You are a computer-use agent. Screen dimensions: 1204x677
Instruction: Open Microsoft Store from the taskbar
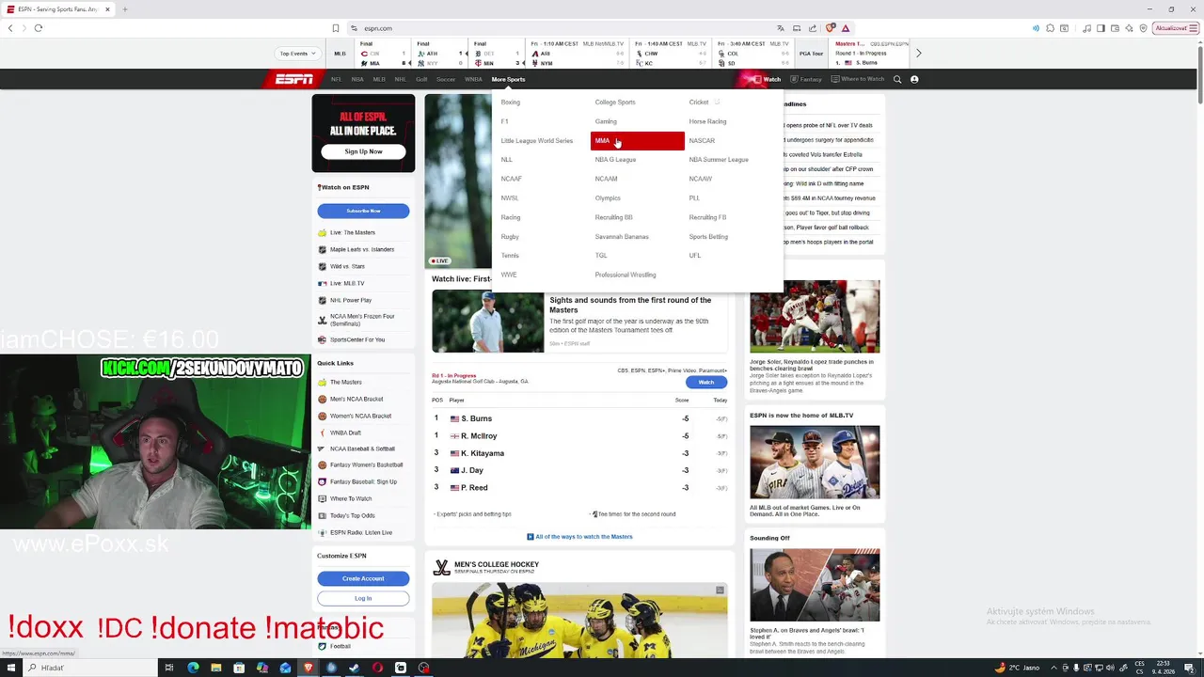[x=239, y=668]
